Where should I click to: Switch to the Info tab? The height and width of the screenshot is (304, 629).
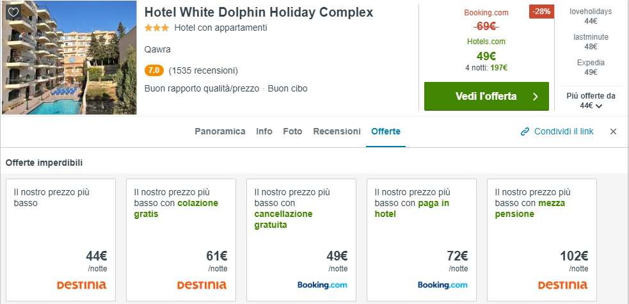pos(264,131)
